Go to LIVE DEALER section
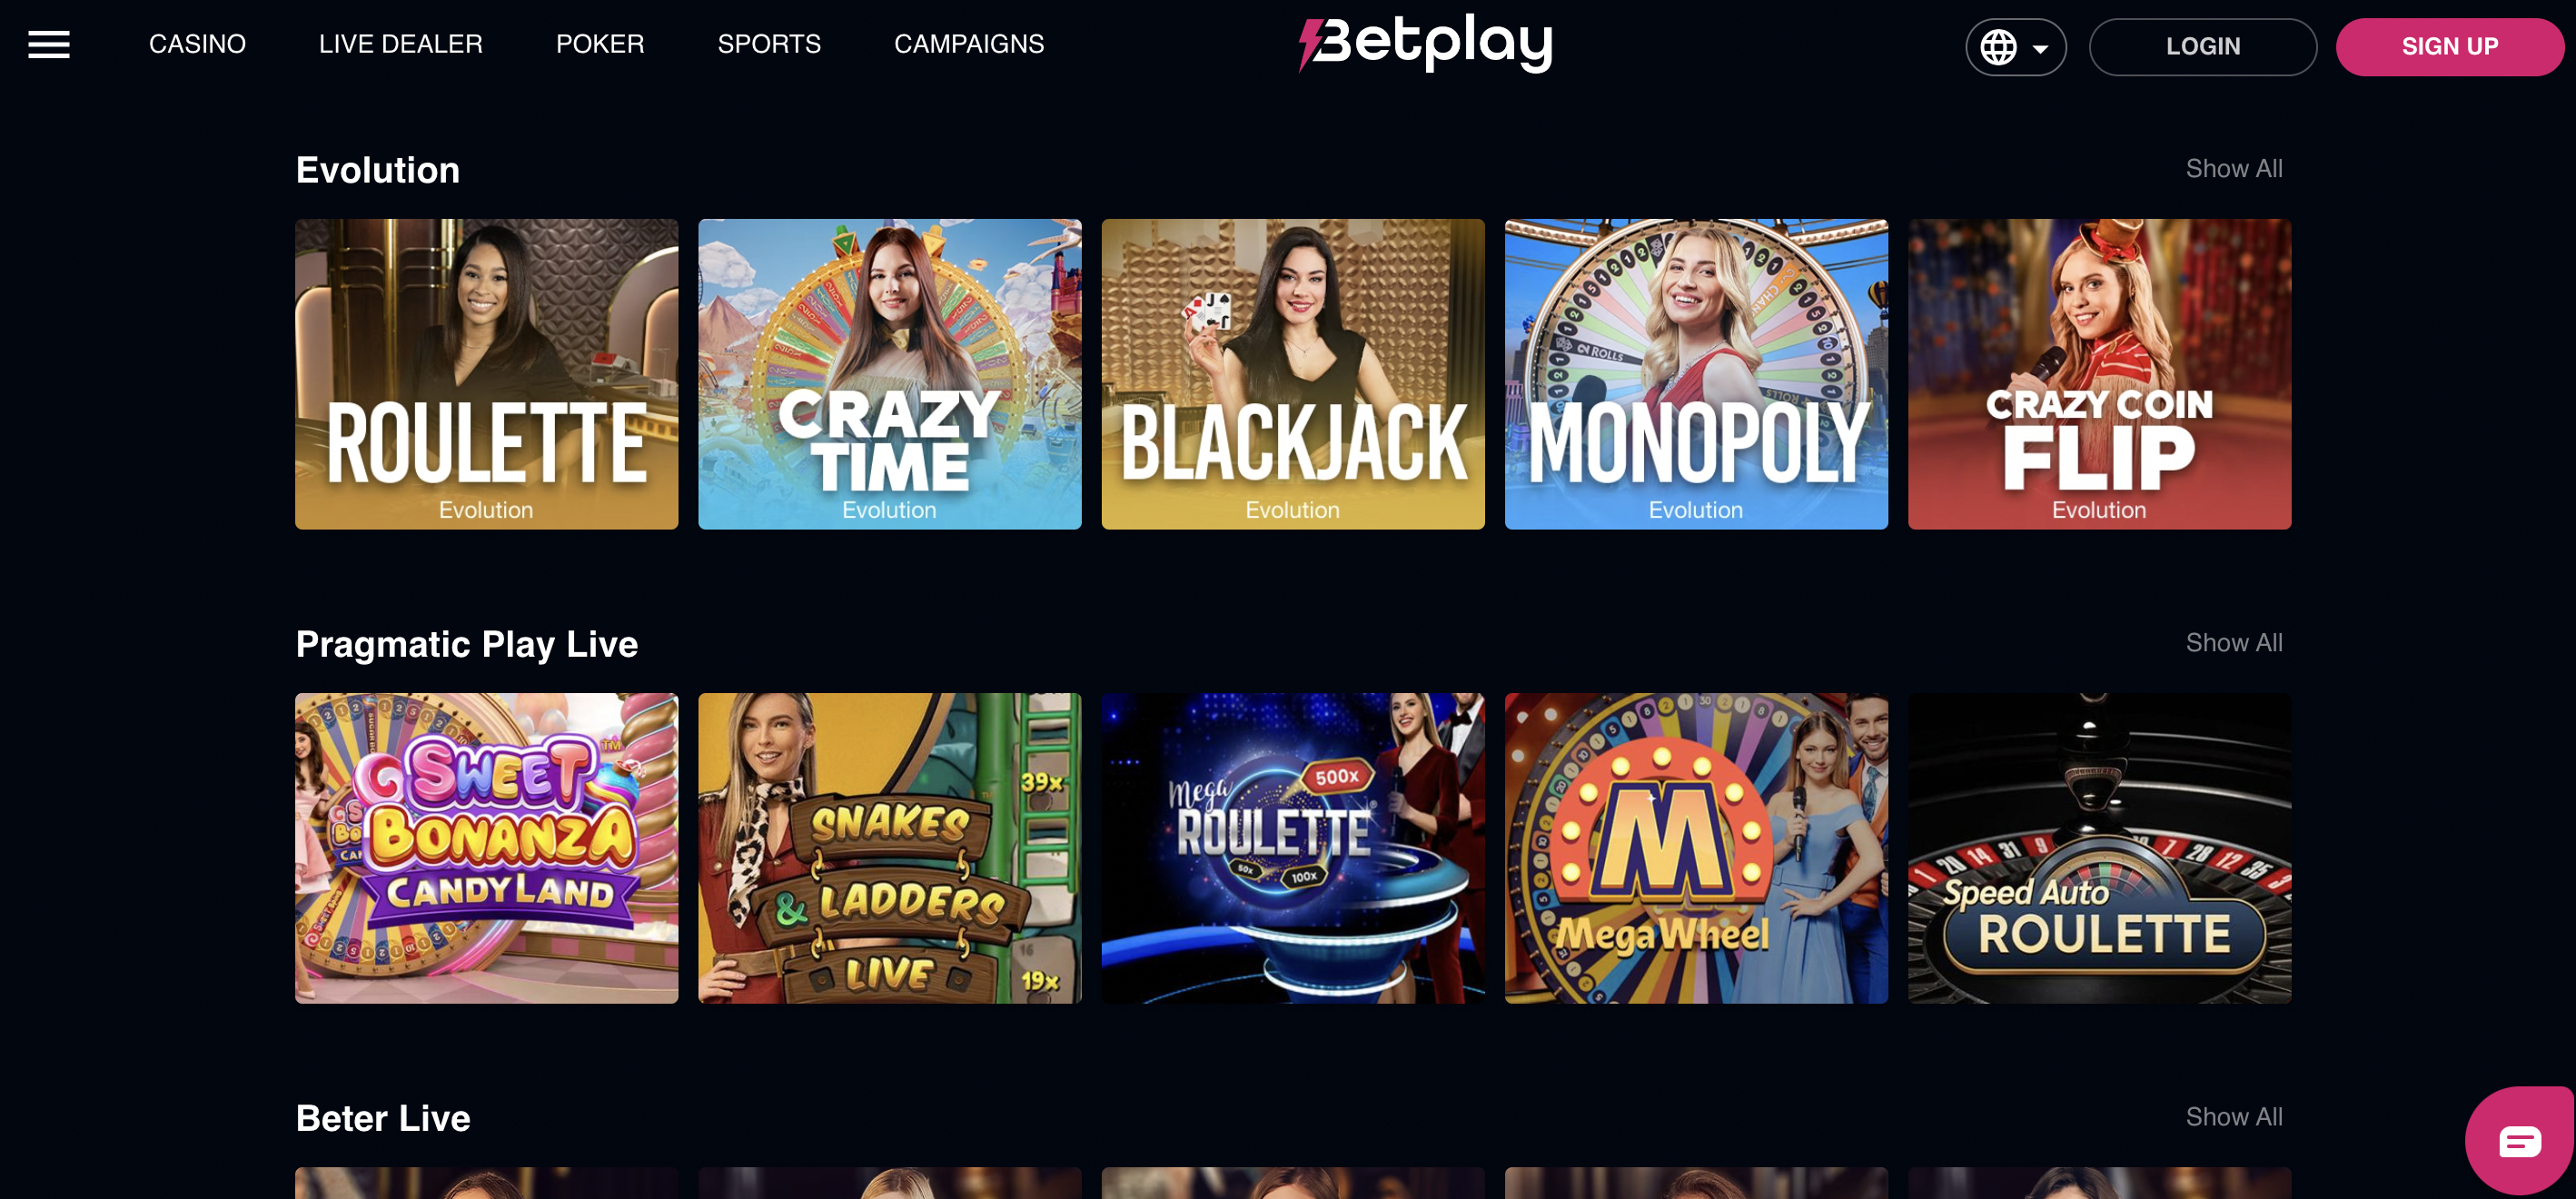Viewport: 2576px width, 1199px height. 400,44
